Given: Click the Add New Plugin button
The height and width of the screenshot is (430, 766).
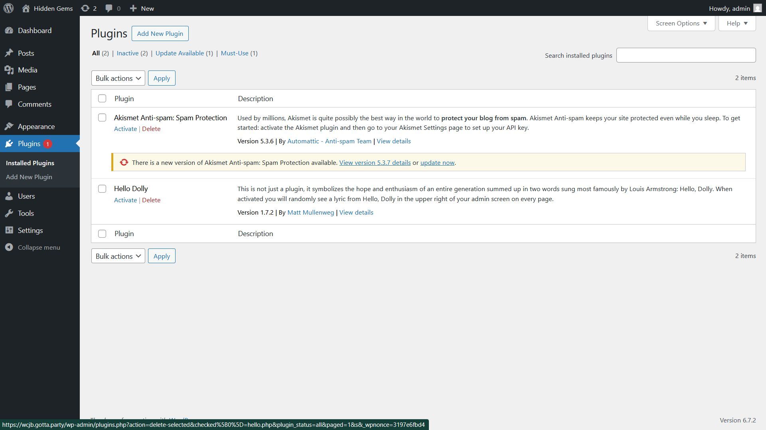Looking at the screenshot, I should 160,33.
